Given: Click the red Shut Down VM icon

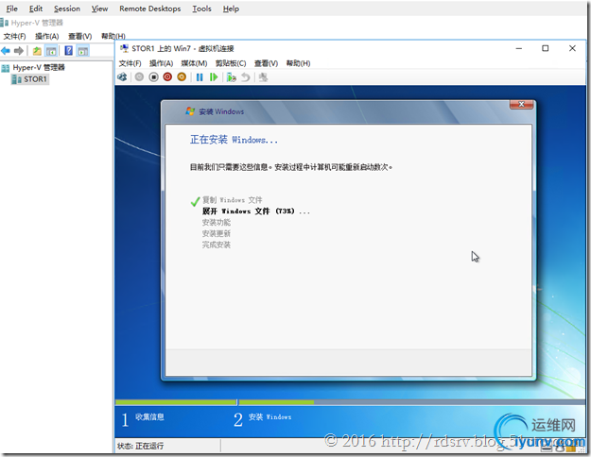Looking at the screenshot, I should 167,77.
